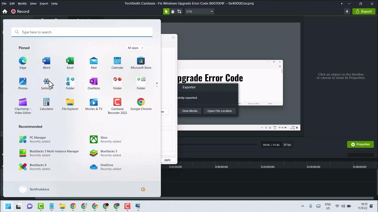
Task: Show hidden system tray icons
Action: pyautogui.click(x=303, y=206)
